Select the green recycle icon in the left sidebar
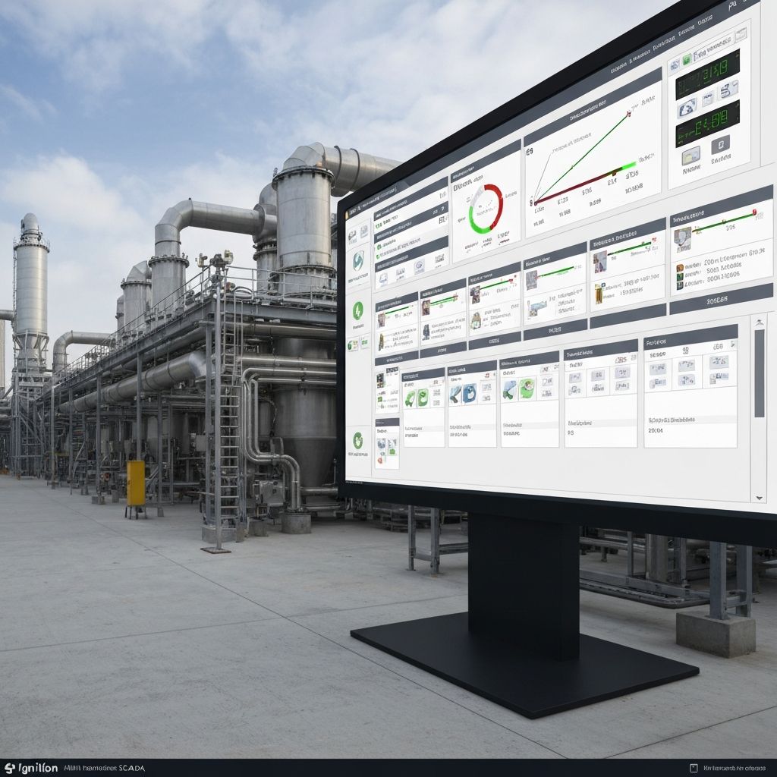 (x=359, y=442)
